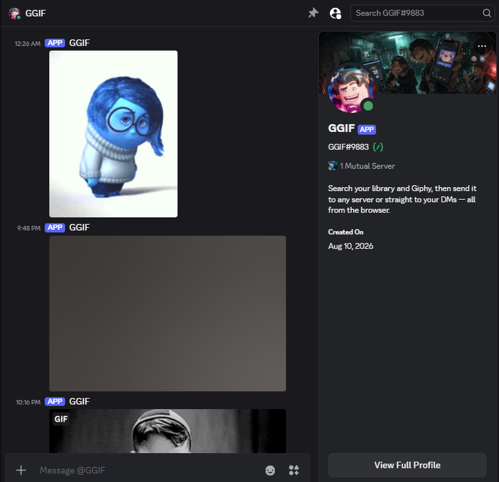Click GGIF username on 9:48 PM message
This screenshot has height=482, width=499.
coord(80,228)
